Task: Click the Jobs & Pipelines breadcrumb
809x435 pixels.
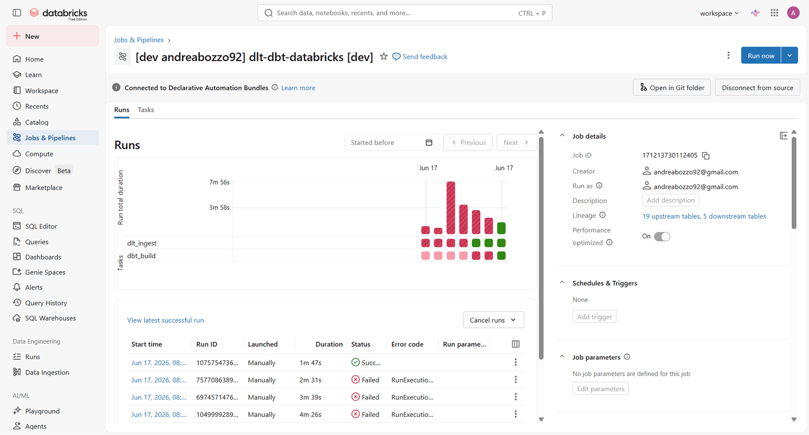Action: (139, 40)
